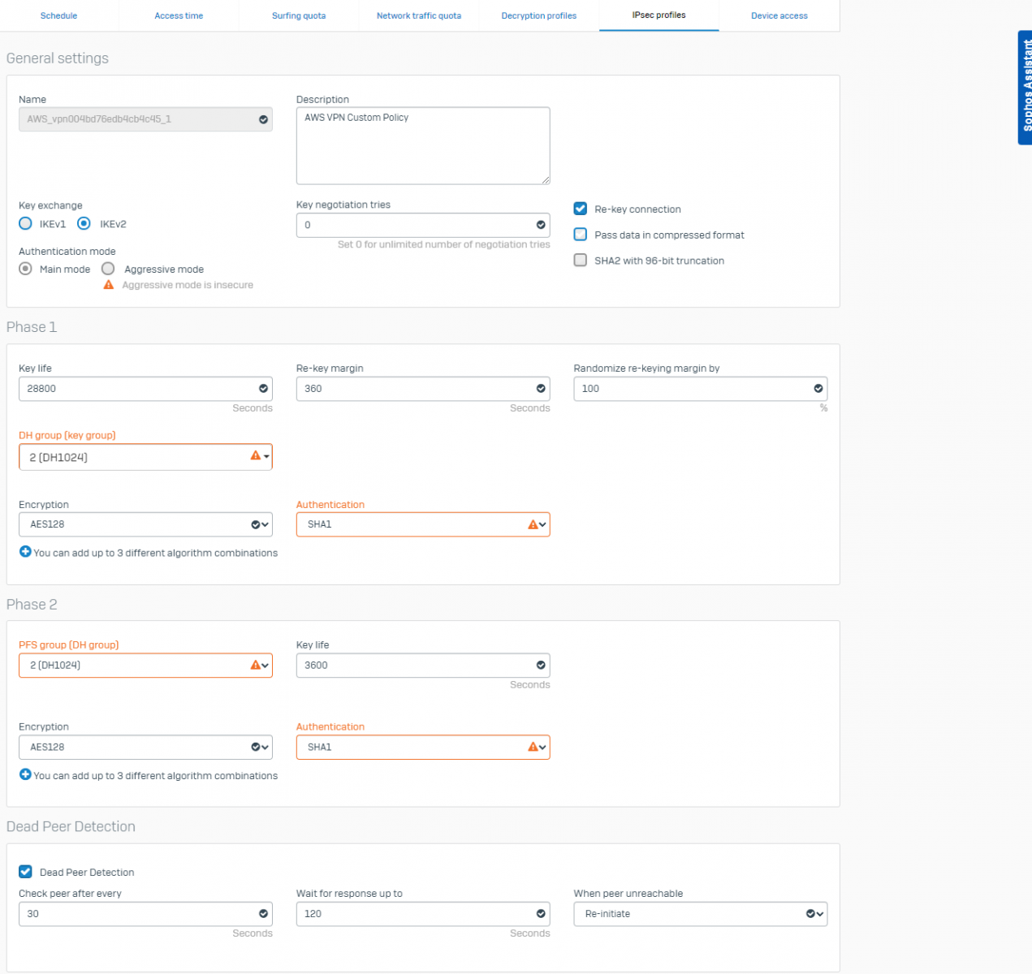1032x974 pixels.
Task: Click warning icon in PFS group field
Action: (x=256, y=665)
